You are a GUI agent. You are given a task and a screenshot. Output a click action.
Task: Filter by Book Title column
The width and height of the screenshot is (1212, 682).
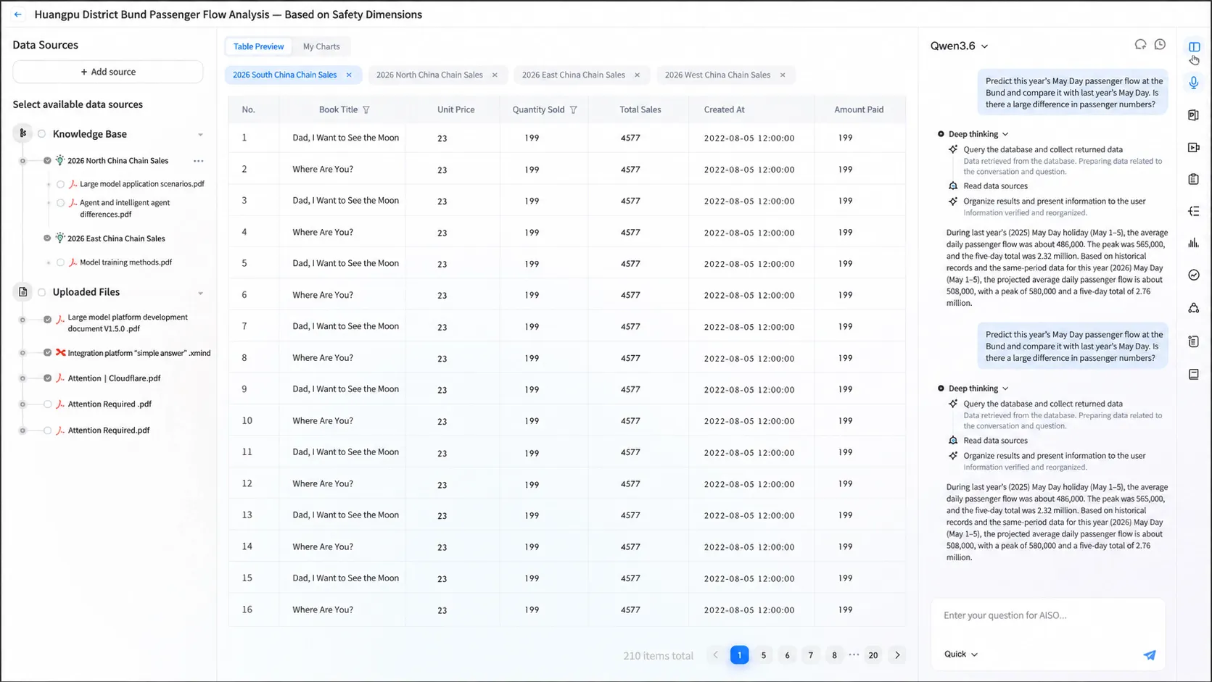tap(366, 110)
